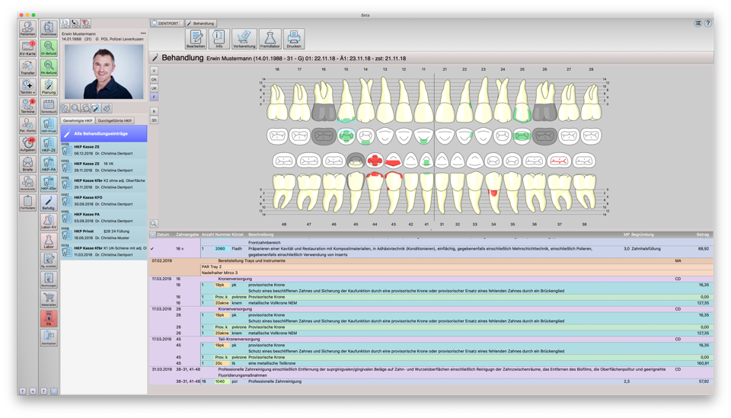
Task: Select the Materialien shopping cart icon
Action: tap(49, 299)
